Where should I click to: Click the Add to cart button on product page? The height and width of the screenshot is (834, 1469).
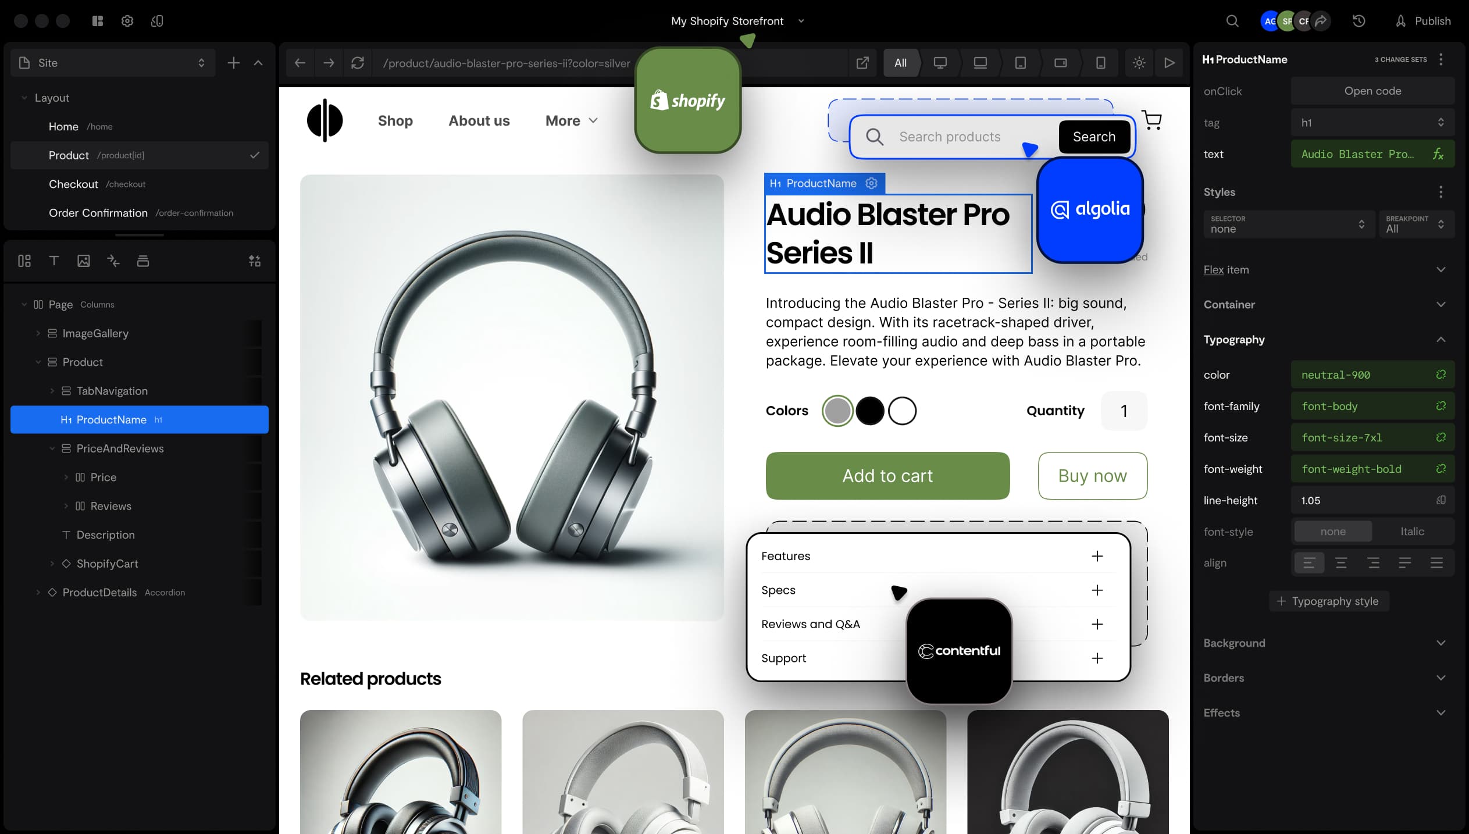[888, 475]
